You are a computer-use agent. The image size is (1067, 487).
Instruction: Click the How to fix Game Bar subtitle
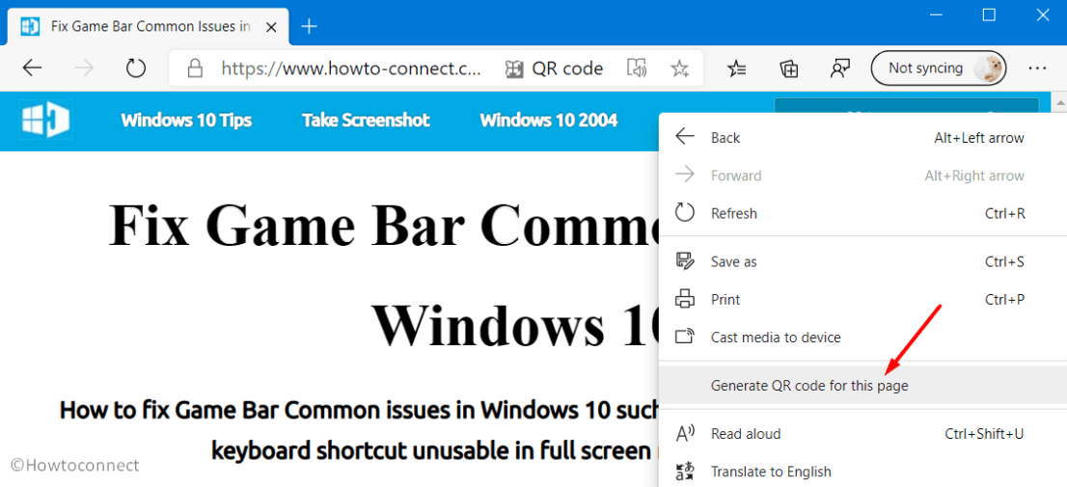(360, 429)
